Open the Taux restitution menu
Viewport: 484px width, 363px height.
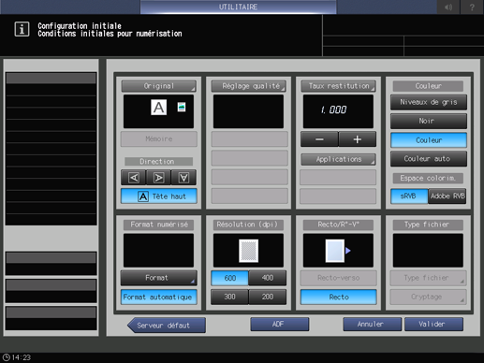[x=338, y=86]
